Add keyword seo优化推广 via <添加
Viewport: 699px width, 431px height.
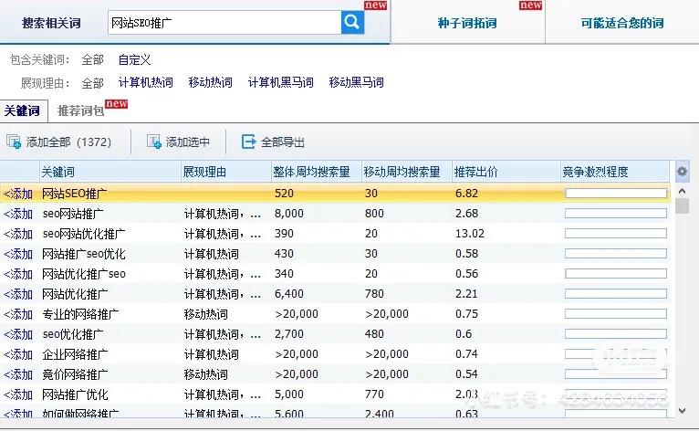click(18, 334)
